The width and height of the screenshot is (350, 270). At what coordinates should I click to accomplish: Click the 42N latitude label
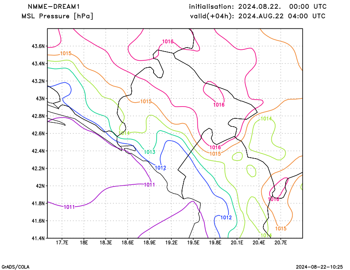click(x=40, y=186)
